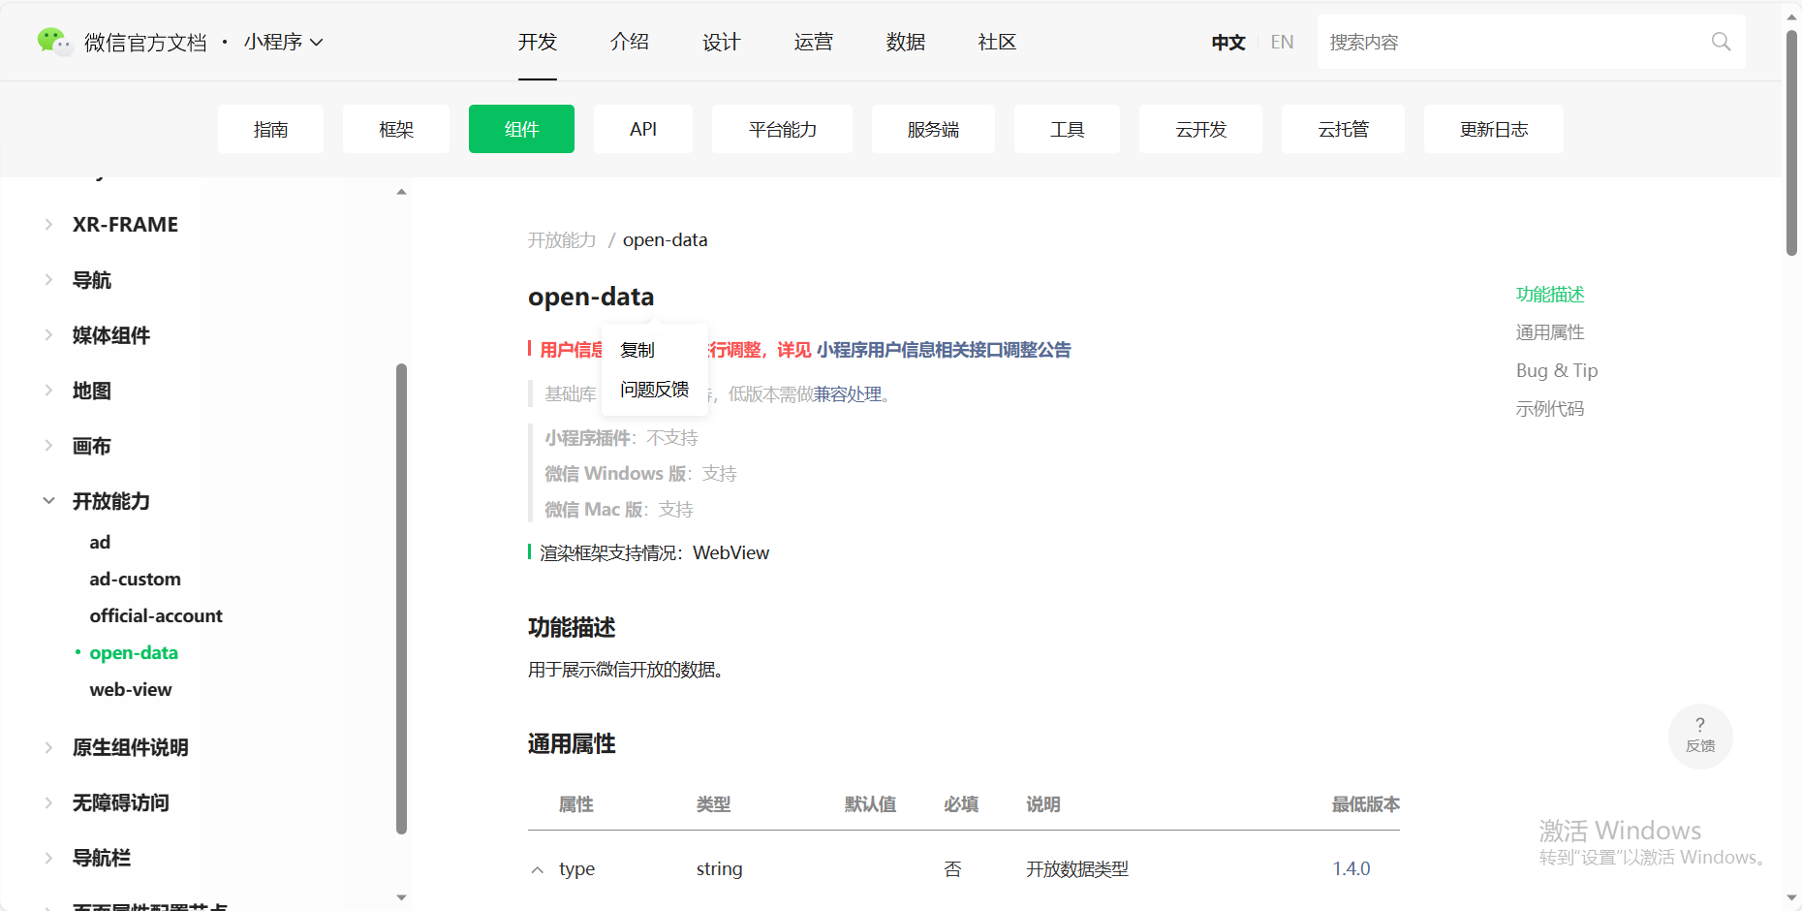Select 复制 in the context menu
This screenshot has width=1802, height=911.
pyautogui.click(x=637, y=350)
